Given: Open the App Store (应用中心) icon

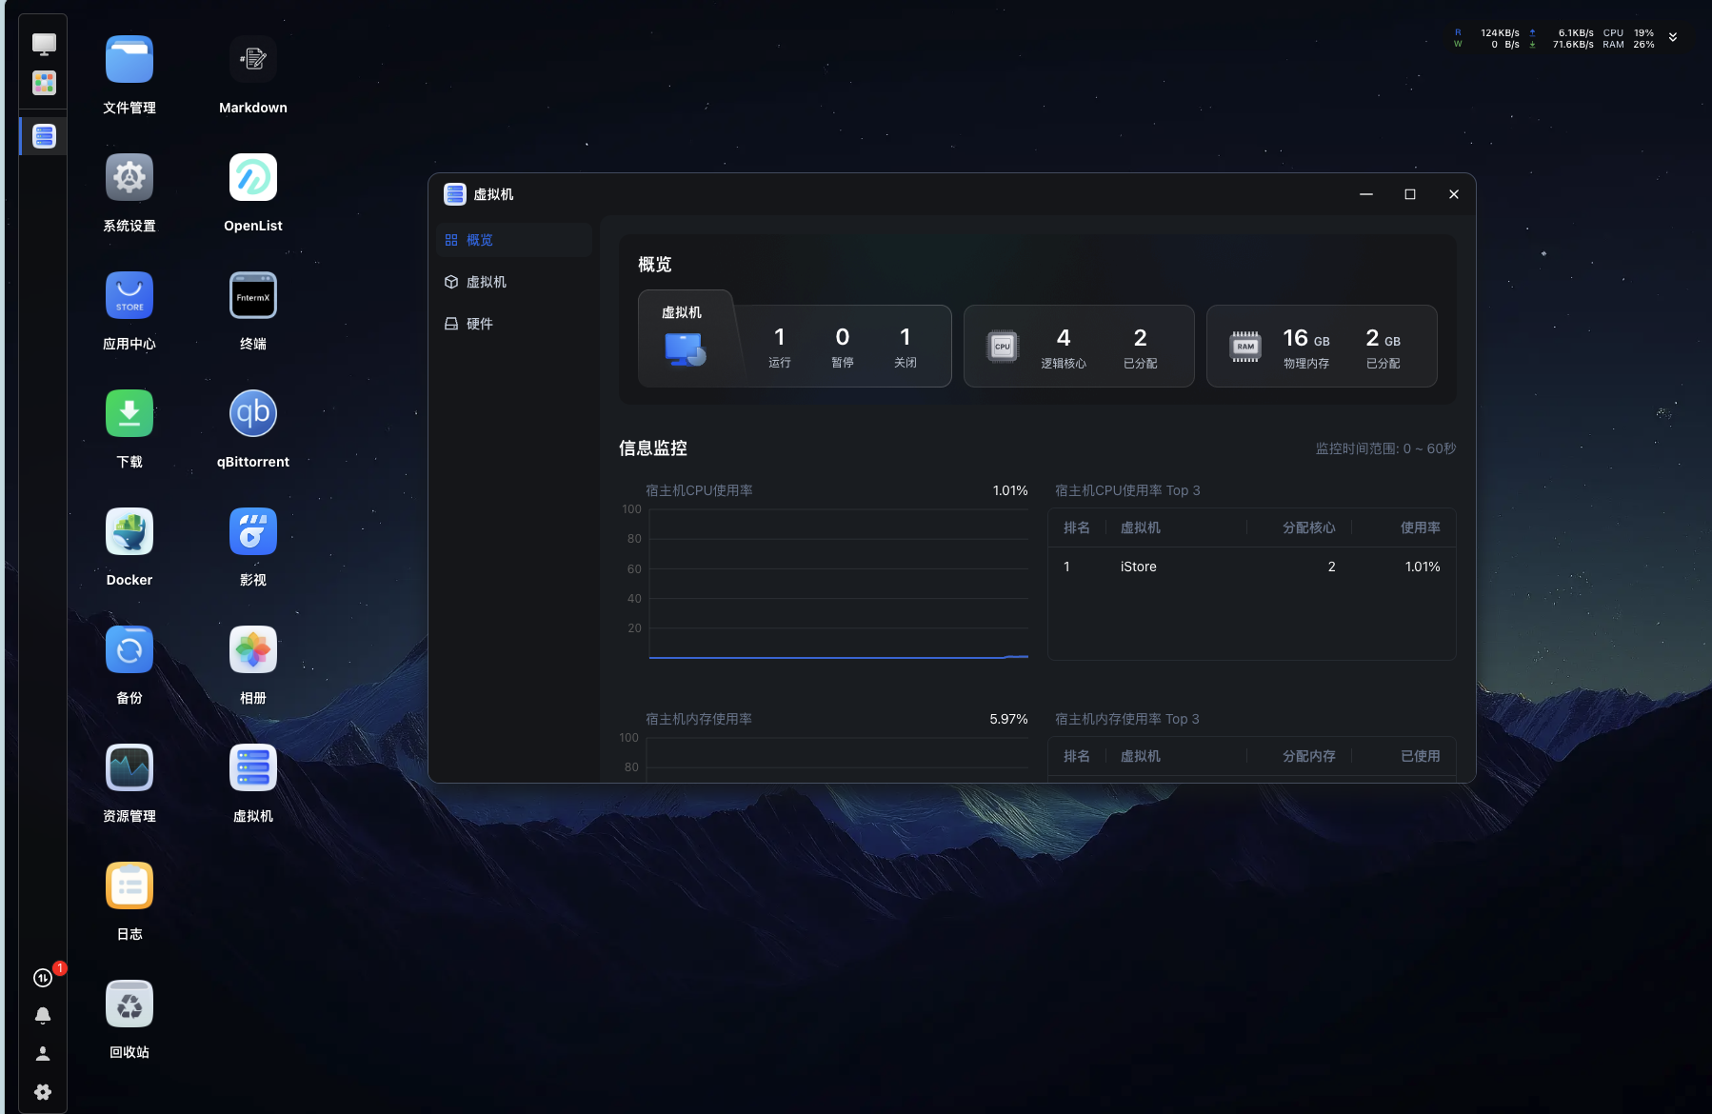Looking at the screenshot, I should (x=129, y=296).
